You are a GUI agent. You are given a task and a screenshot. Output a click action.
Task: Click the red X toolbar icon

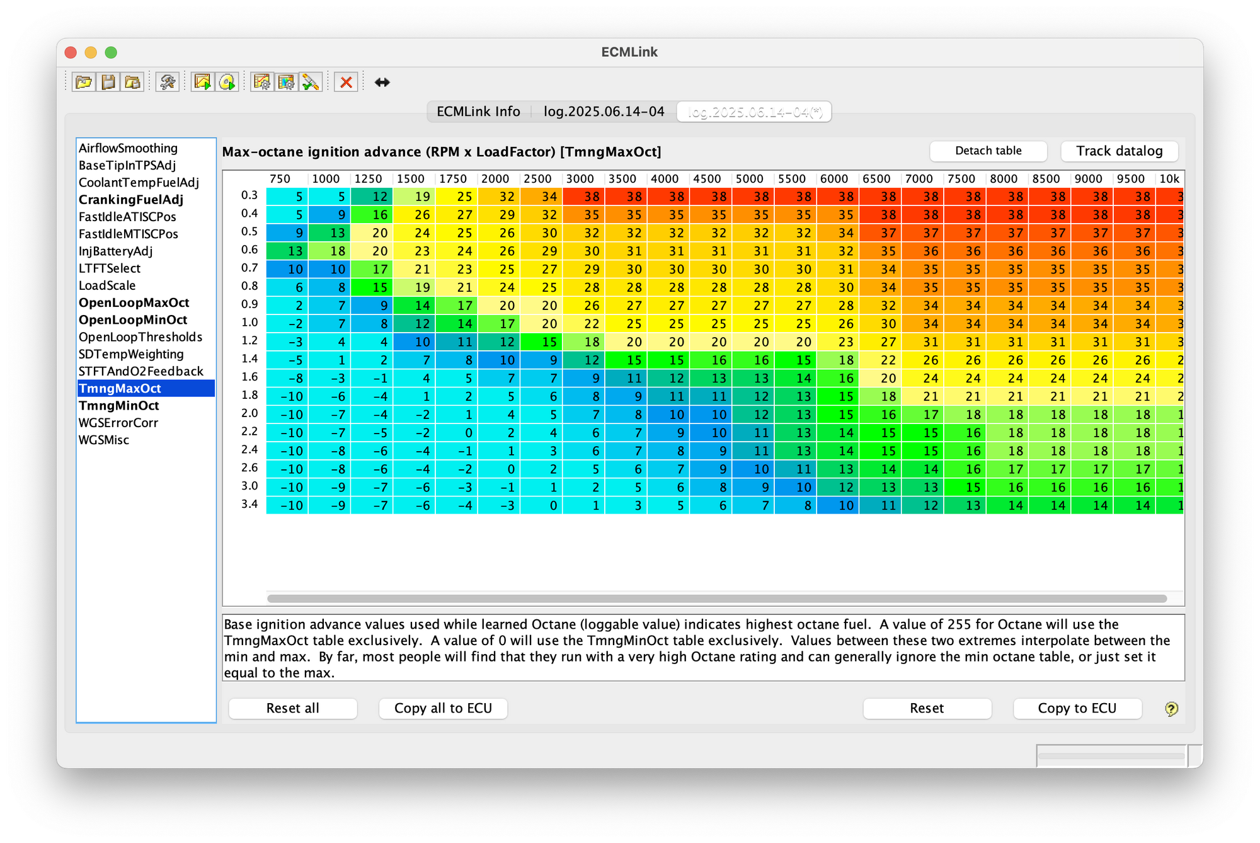click(x=346, y=82)
